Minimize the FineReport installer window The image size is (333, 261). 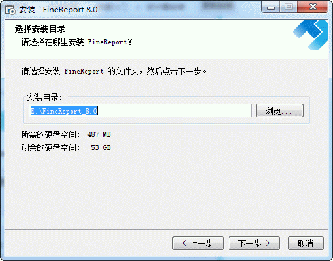click(271, 8)
